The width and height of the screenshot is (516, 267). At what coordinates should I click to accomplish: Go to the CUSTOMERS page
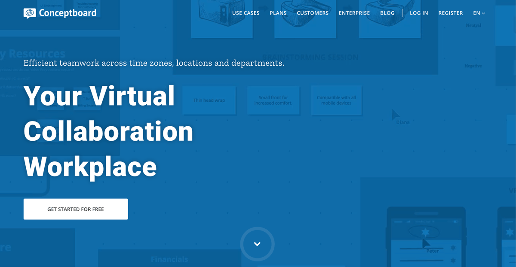[313, 13]
